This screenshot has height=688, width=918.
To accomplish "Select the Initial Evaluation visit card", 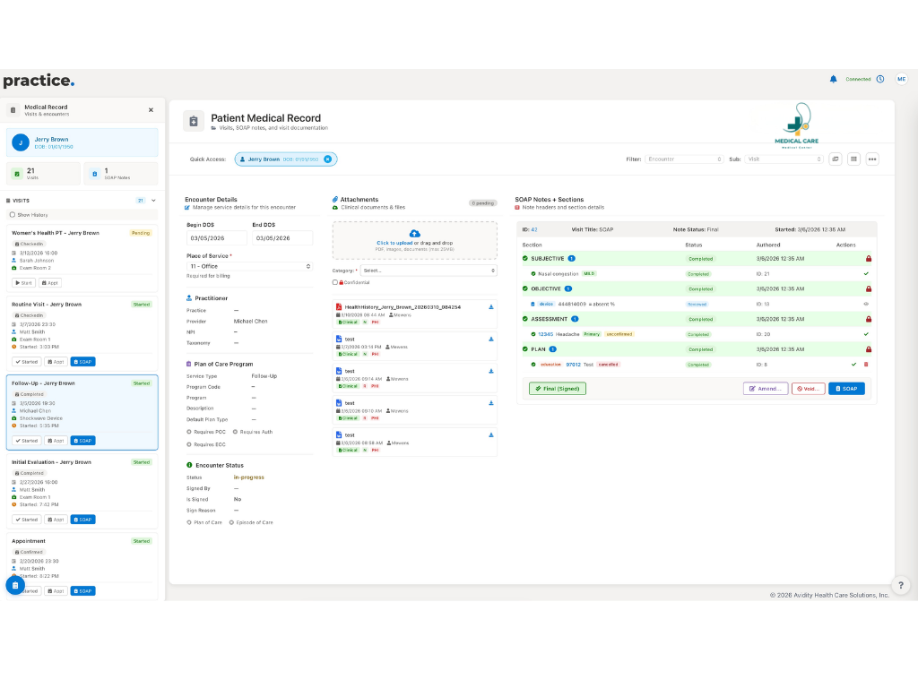I will tap(82, 492).
